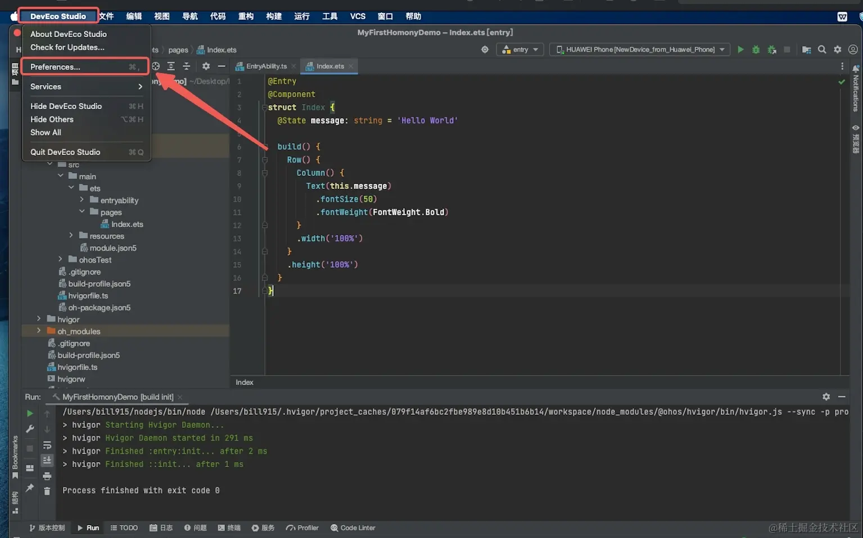Click the green Run app button in the toolbar
This screenshot has width=863, height=538.
pos(740,49)
